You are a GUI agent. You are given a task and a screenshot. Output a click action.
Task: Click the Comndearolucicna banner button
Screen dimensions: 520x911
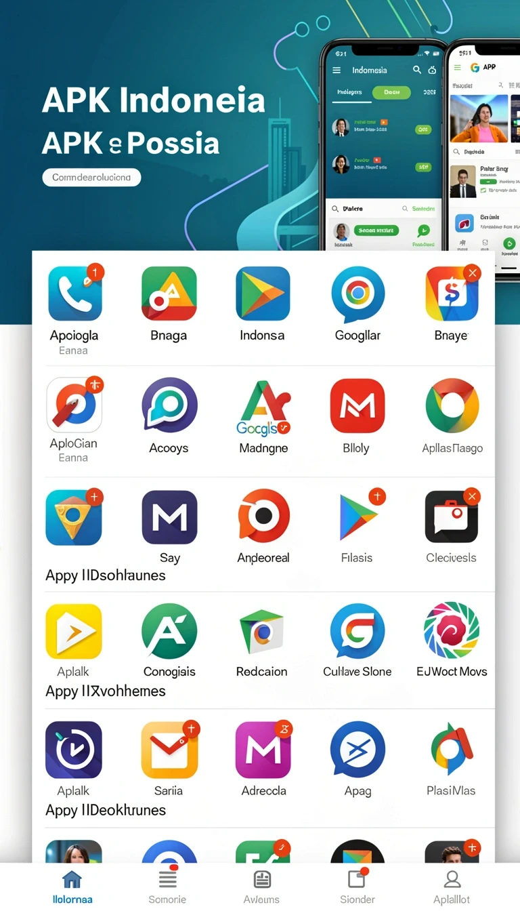point(91,178)
